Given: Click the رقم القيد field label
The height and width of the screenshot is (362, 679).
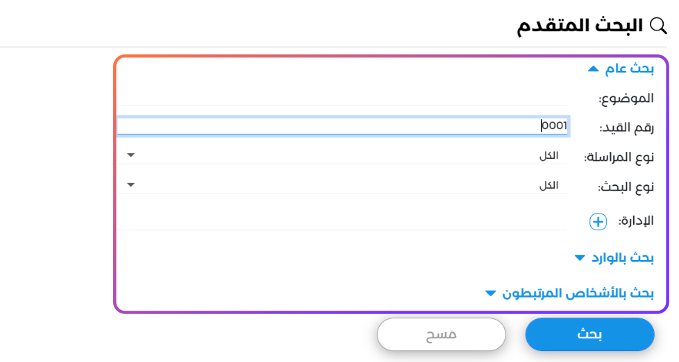Looking at the screenshot, I should (626, 128).
